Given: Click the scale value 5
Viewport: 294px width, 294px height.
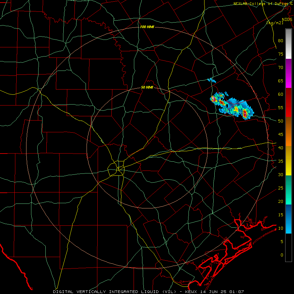Looking at the screenshot, I should [x=282, y=242].
